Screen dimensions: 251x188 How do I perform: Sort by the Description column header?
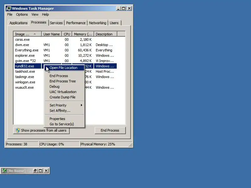point(105,34)
